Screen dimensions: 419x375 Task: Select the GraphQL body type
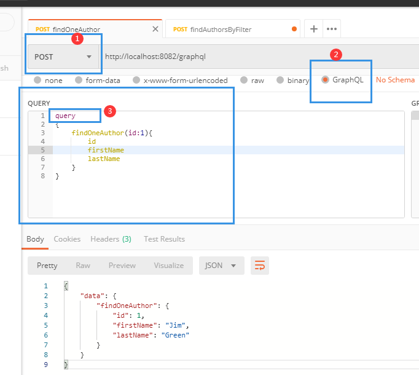(x=343, y=80)
